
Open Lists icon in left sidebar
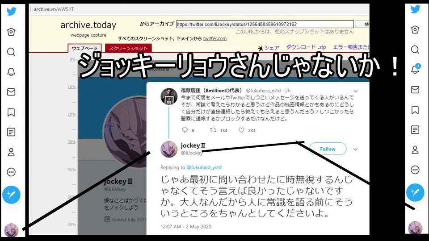[11, 132]
